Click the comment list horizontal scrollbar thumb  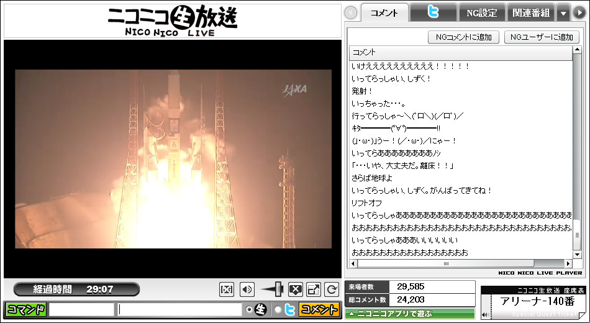coord(446,263)
